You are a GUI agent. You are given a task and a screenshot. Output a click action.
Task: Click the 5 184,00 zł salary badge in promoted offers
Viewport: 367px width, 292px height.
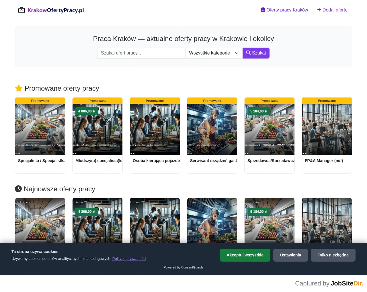(x=259, y=111)
